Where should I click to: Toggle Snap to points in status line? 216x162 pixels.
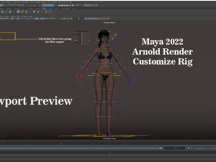pos(15,5)
